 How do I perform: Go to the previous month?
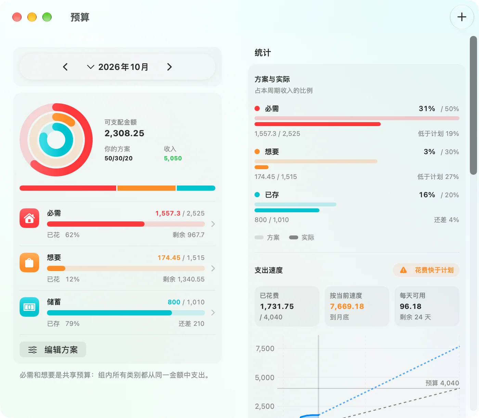coord(65,67)
